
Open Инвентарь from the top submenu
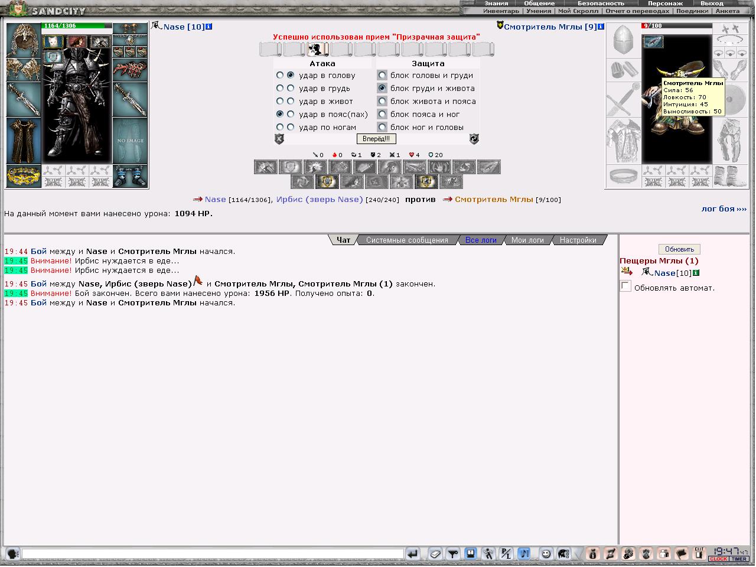pyautogui.click(x=501, y=11)
